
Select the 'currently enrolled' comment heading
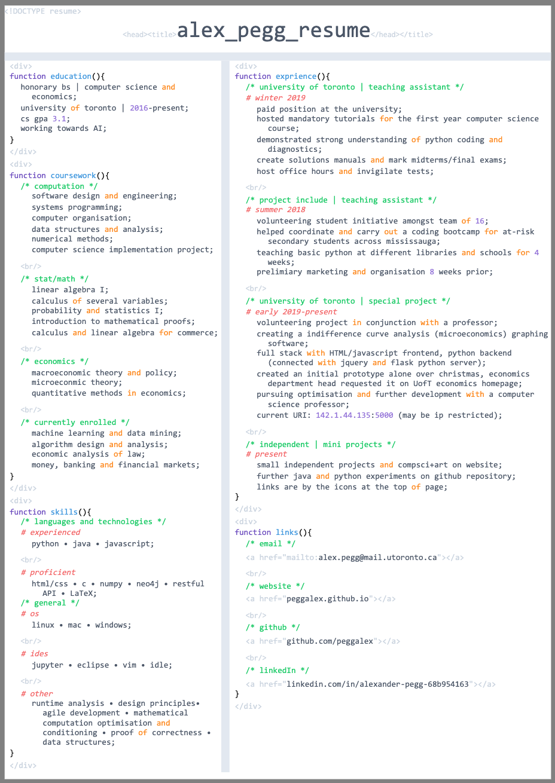click(x=75, y=423)
